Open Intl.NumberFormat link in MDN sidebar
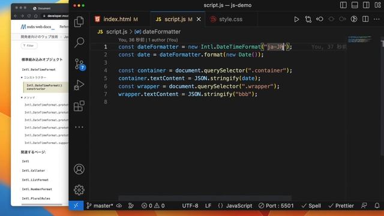Image resolution: width=384 pixels, height=216 pixels. click(x=37, y=189)
